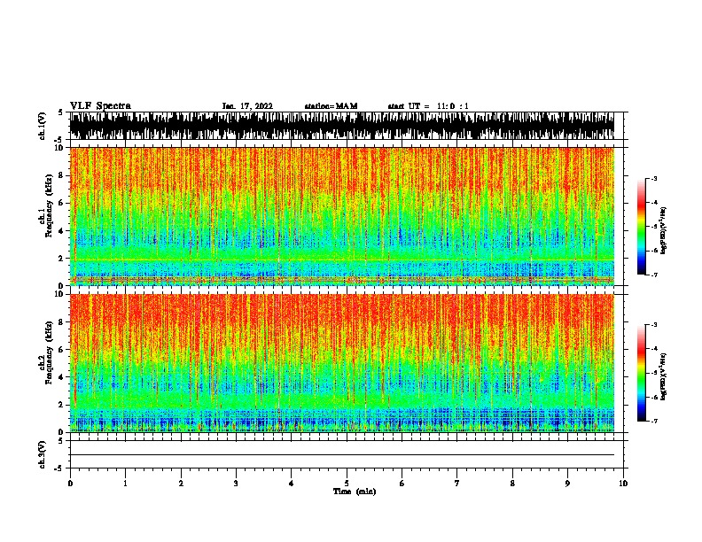Click the Time (min) axis title
Viewport: 702px width, 542px height.
[355, 492]
